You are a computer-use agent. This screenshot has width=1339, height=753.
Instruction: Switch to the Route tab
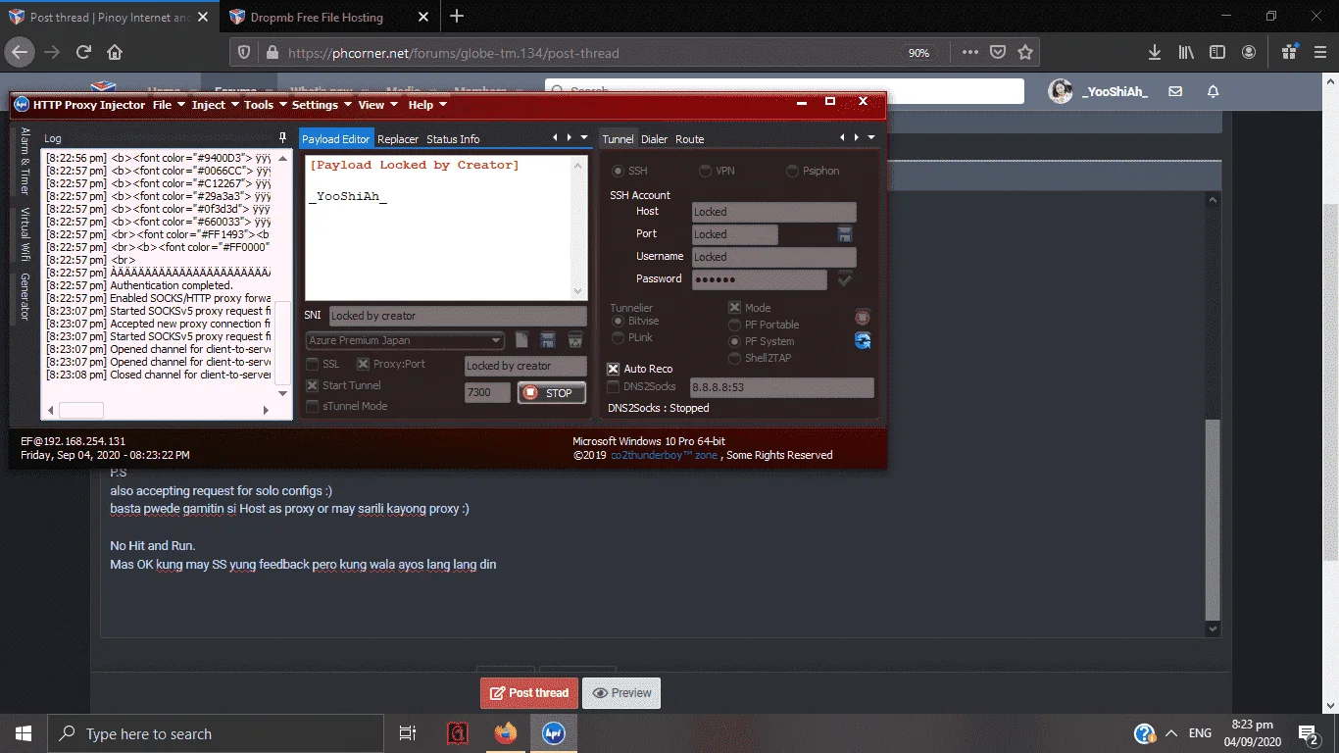pyautogui.click(x=690, y=139)
